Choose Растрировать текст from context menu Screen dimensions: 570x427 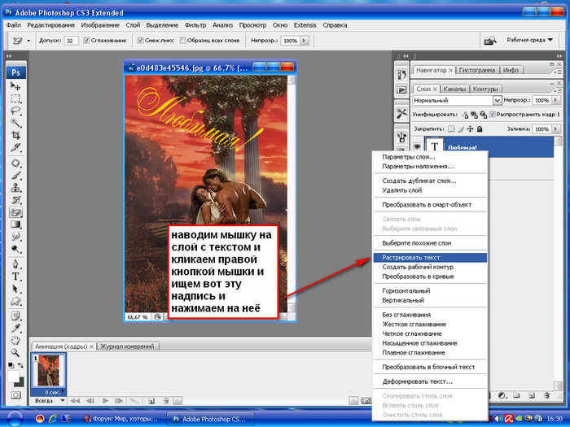click(411, 257)
